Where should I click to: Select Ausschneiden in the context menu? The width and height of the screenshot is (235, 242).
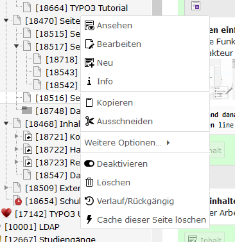coord(145,121)
